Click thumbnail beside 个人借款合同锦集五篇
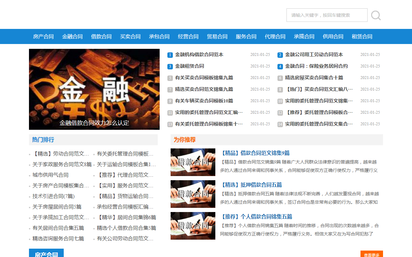This screenshot has height=257, width=412. pos(193,226)
